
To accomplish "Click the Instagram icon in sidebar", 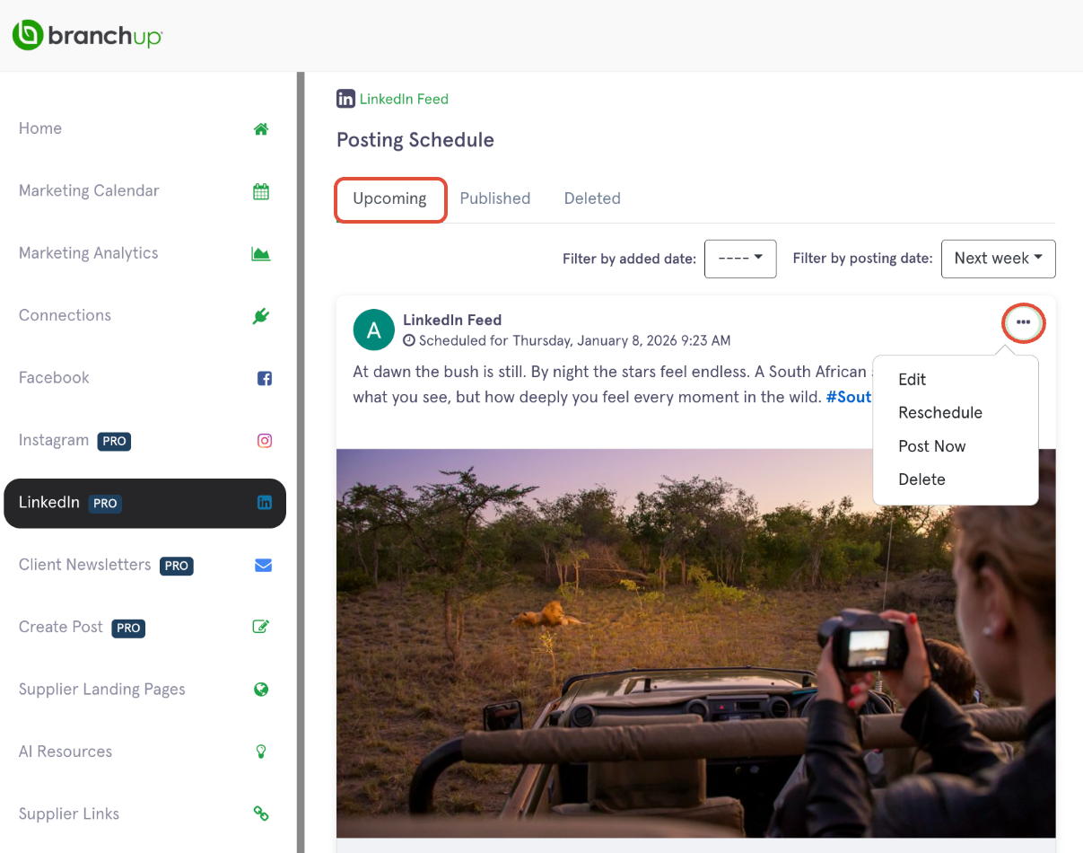I will tap(265, 441).
